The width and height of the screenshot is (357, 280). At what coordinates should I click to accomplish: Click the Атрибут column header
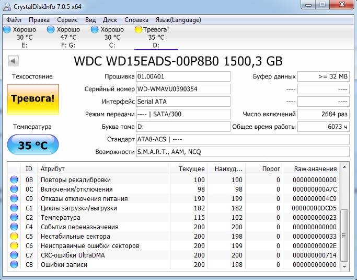[103, 169]
